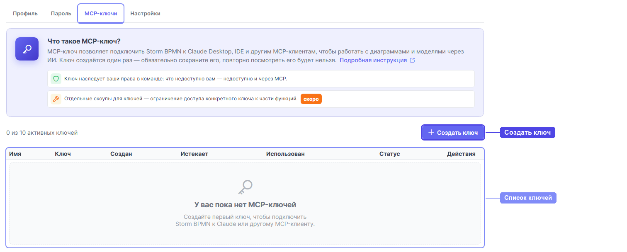
Task: Click the key rights inheritance note
Action: tap(261, 79)
